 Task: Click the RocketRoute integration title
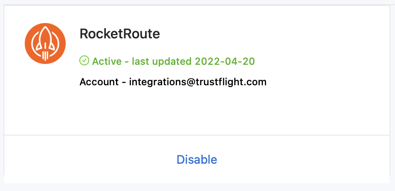(x=119, y=34)
